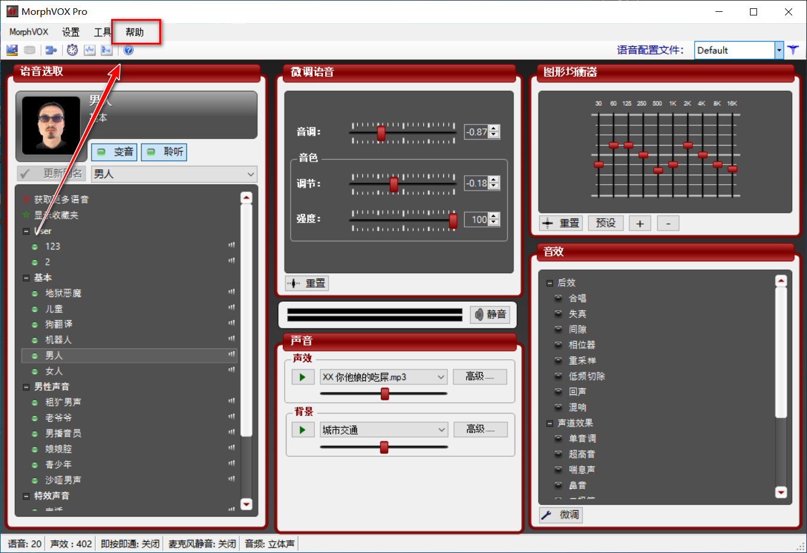
Task: Click the puzzle-piece plugin icon in the toolbar
Action: [x=51, y=50]
